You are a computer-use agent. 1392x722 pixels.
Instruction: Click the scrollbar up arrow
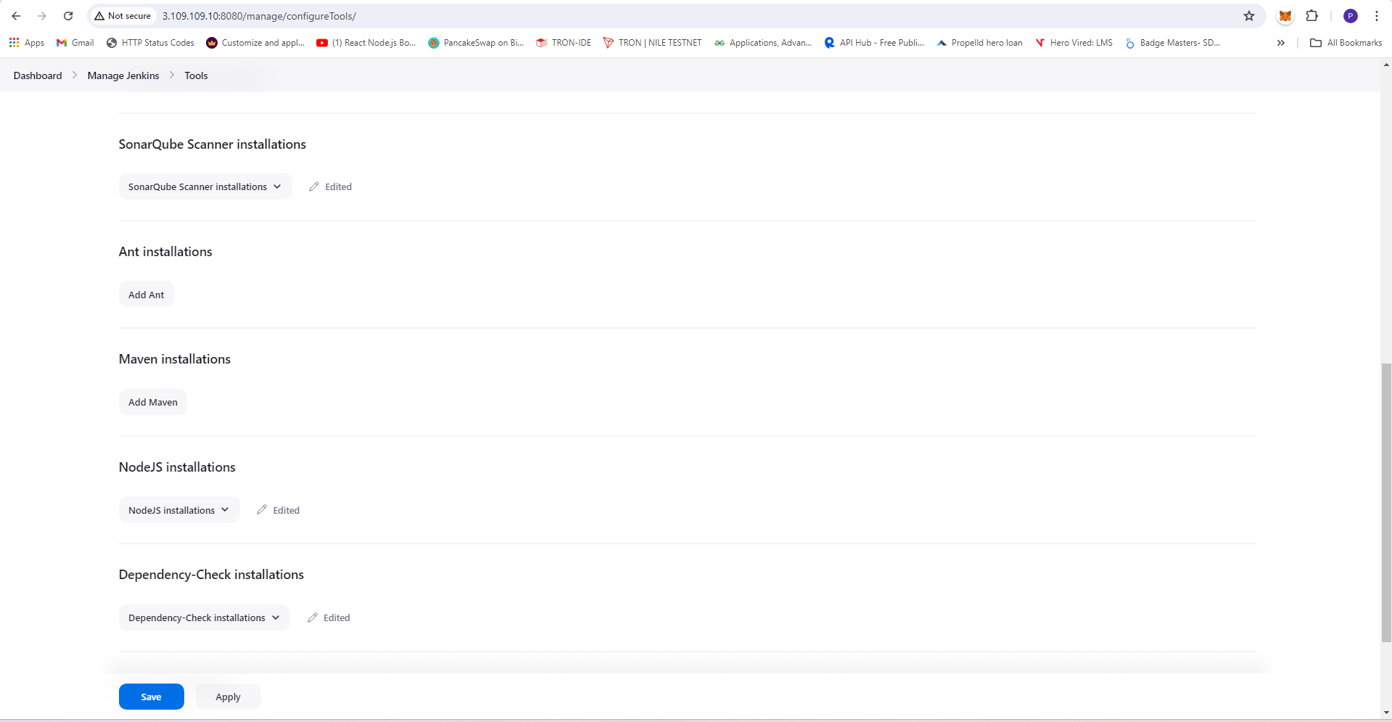coord(1386,65)
